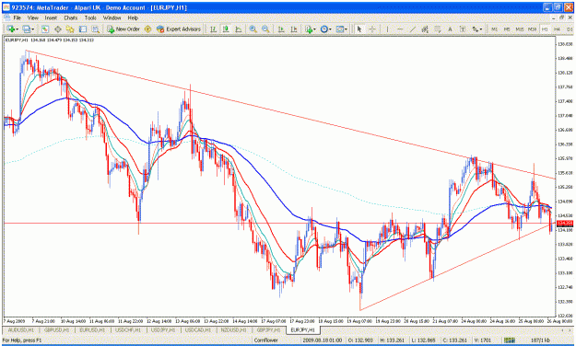Open the Help menu
Screen dimensions: 576x346
(133, 17)
